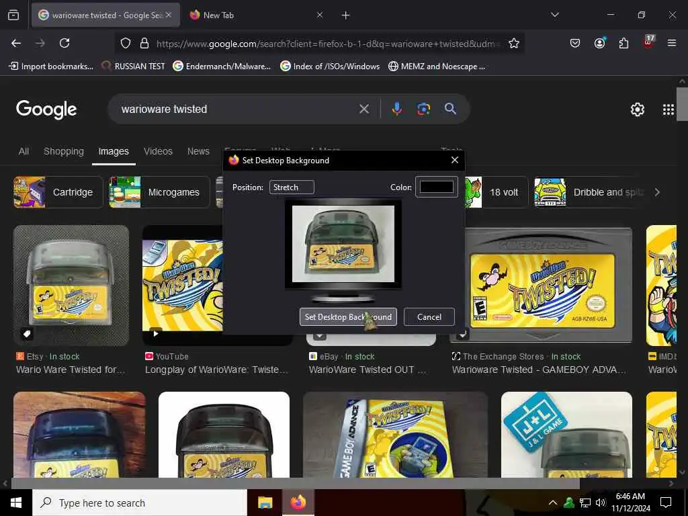Open the Index of /ISOs/Windows bookmark
The image size is (688, 516).
(330, 67)
